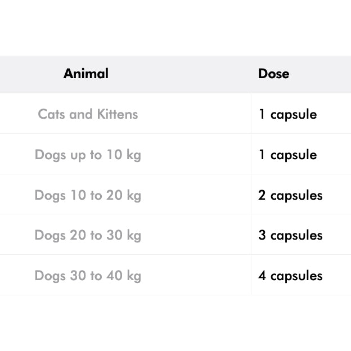Click the 1 capsule dose for Cats and Kittens

click(287, 114)
